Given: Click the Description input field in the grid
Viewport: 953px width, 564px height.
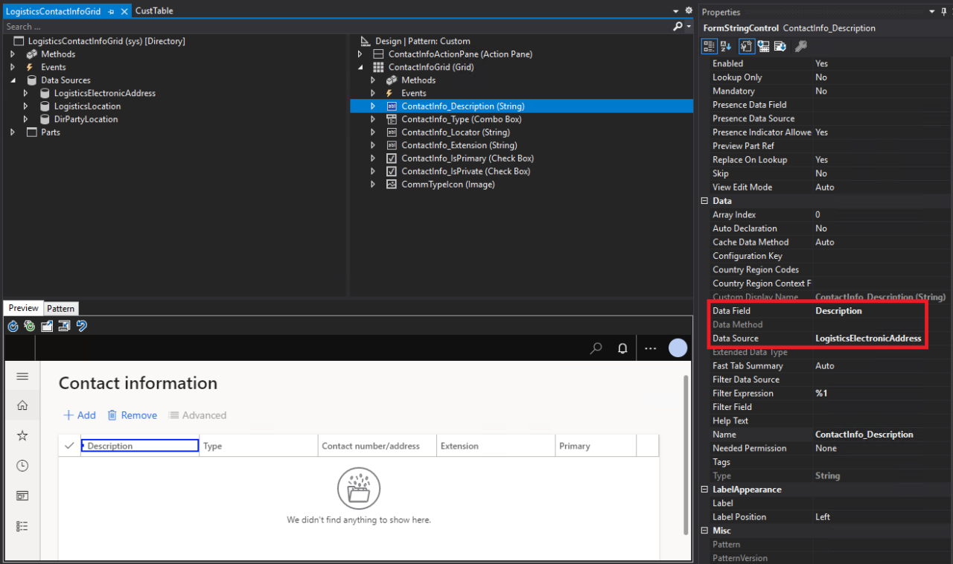Looking at the screenshot, I should coord(140,445).
